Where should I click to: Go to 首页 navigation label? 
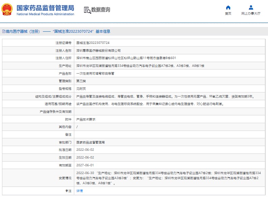coord(228,14)
